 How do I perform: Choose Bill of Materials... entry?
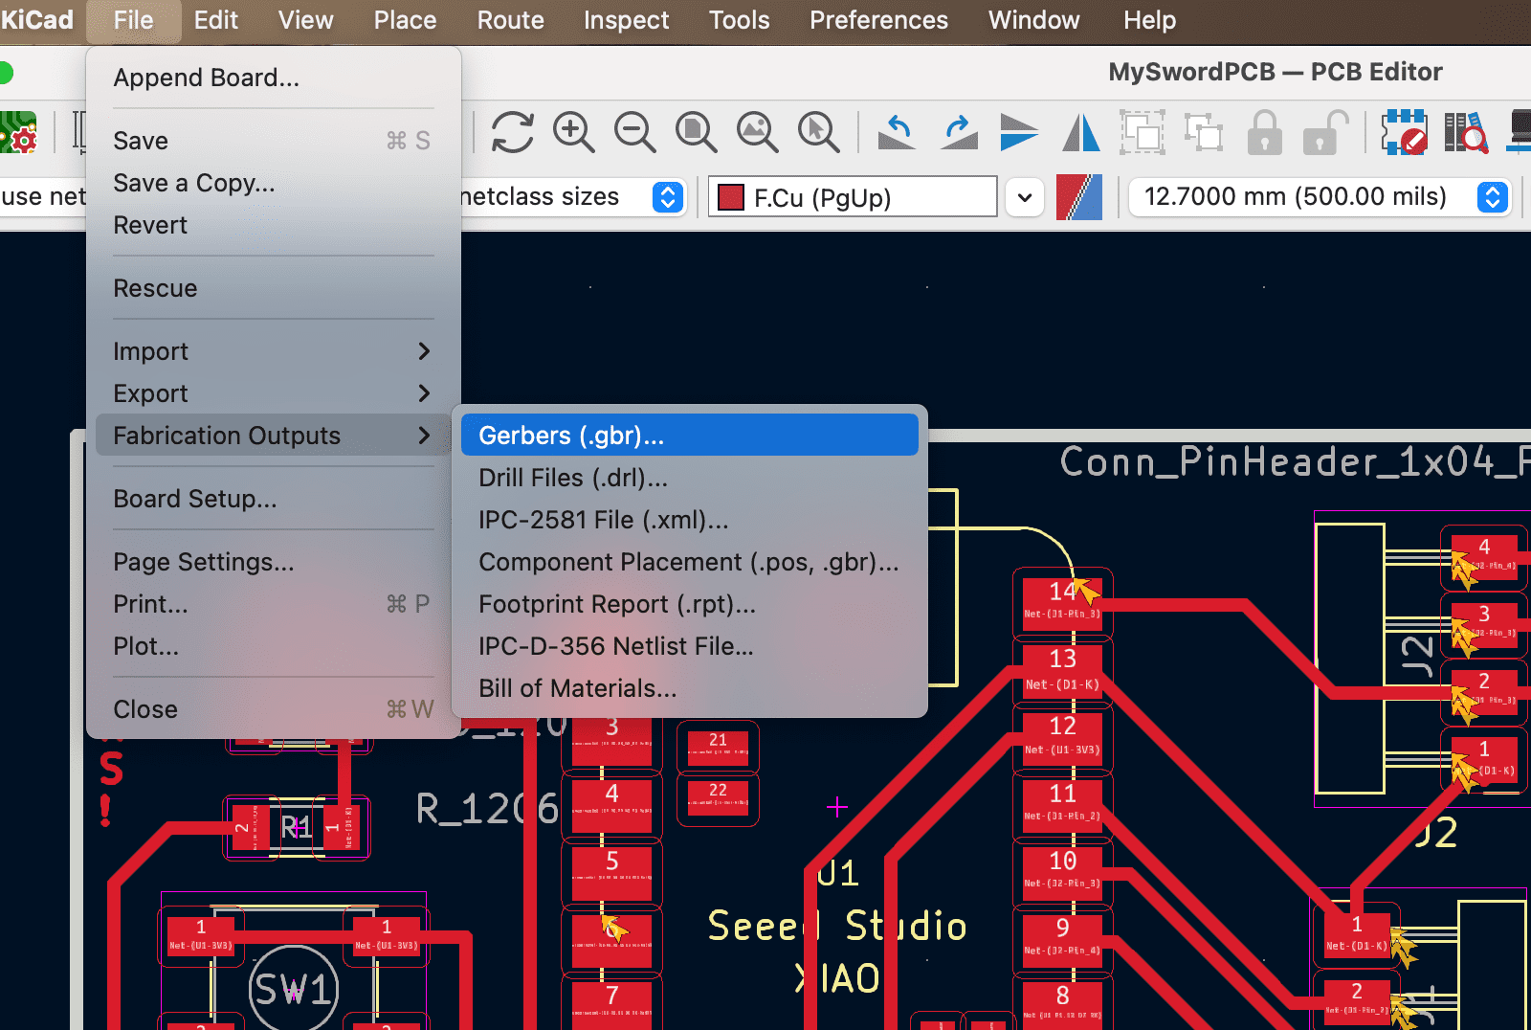point(689,688)
